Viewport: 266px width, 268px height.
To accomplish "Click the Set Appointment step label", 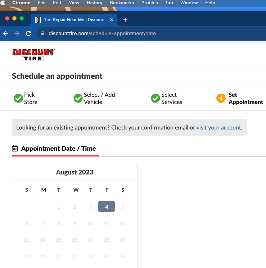I will [x=246, y=98].
